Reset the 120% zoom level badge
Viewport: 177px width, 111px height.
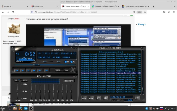tap(139, 12)
